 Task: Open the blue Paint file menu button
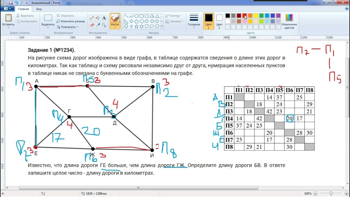(x=7, y=9)
